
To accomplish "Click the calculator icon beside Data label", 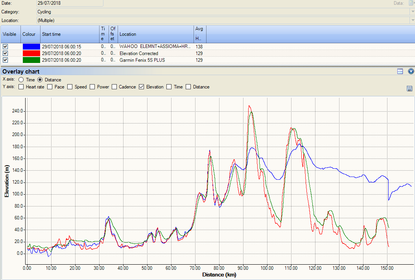I will pyautogui.click(x=411, y=3).
